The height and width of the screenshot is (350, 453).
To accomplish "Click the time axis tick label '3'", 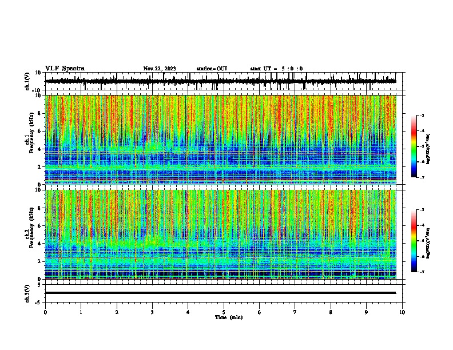I will tap(152, 312).
